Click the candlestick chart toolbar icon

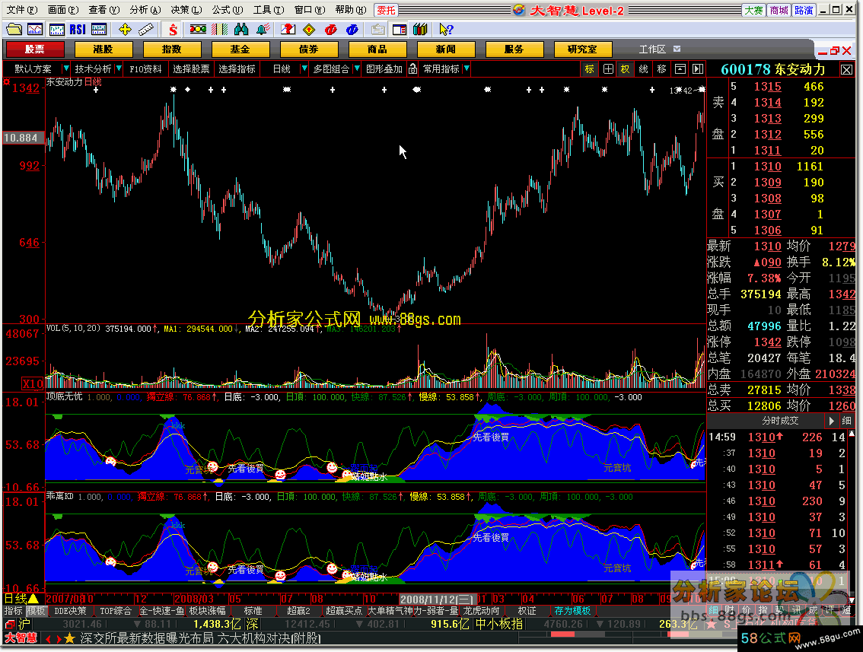click(x=56, y=29)
